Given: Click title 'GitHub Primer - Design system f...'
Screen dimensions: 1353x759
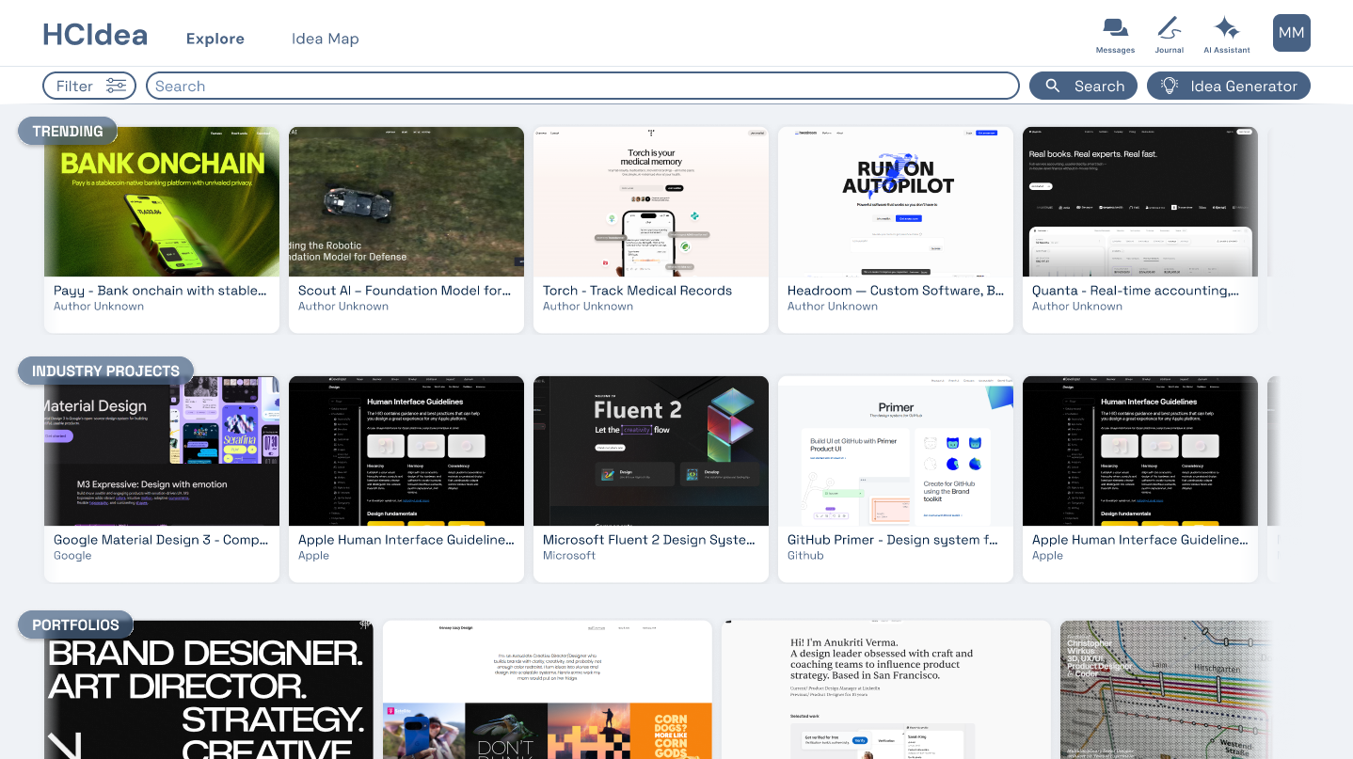Looking at the screenshot, I should coord(893,540).
